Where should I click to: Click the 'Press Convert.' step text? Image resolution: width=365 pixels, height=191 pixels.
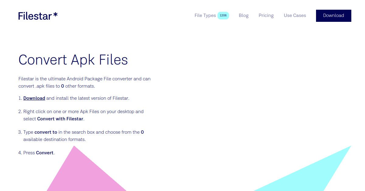(x=39, y=153)
